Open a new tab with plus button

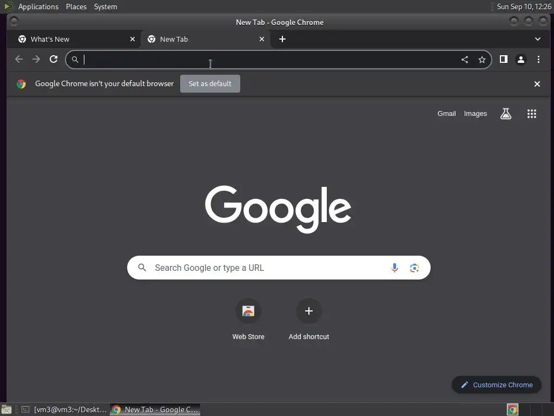tap(282, 39)
